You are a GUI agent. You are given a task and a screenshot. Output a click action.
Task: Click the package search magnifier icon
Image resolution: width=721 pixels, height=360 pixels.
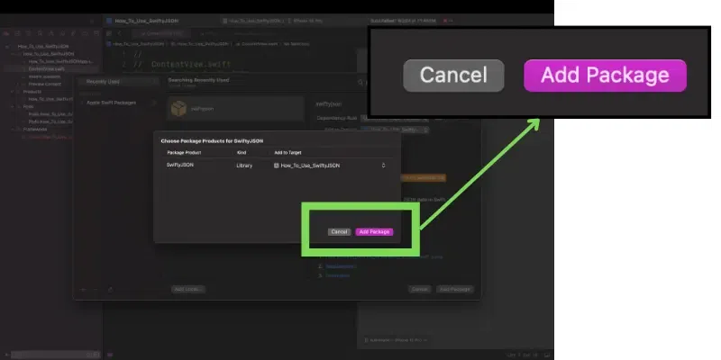coord(360,82)
